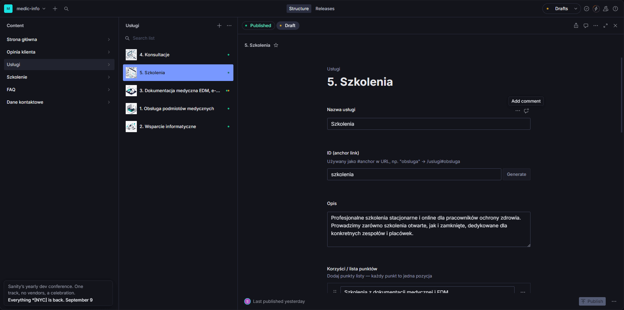
Task: Open the help question mark icon
Action: [615, 8]
